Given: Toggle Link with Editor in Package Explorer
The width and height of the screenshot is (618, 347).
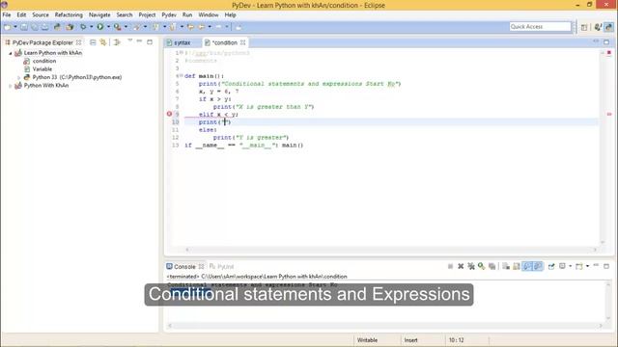Looking at the screenshot, I should tap(103, 42).
